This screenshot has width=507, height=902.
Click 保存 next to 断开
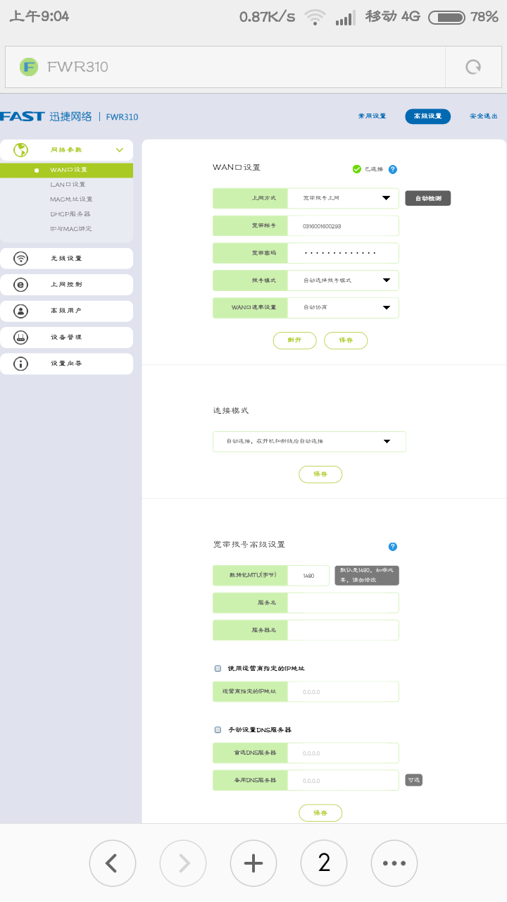click(x=346, y=340)
